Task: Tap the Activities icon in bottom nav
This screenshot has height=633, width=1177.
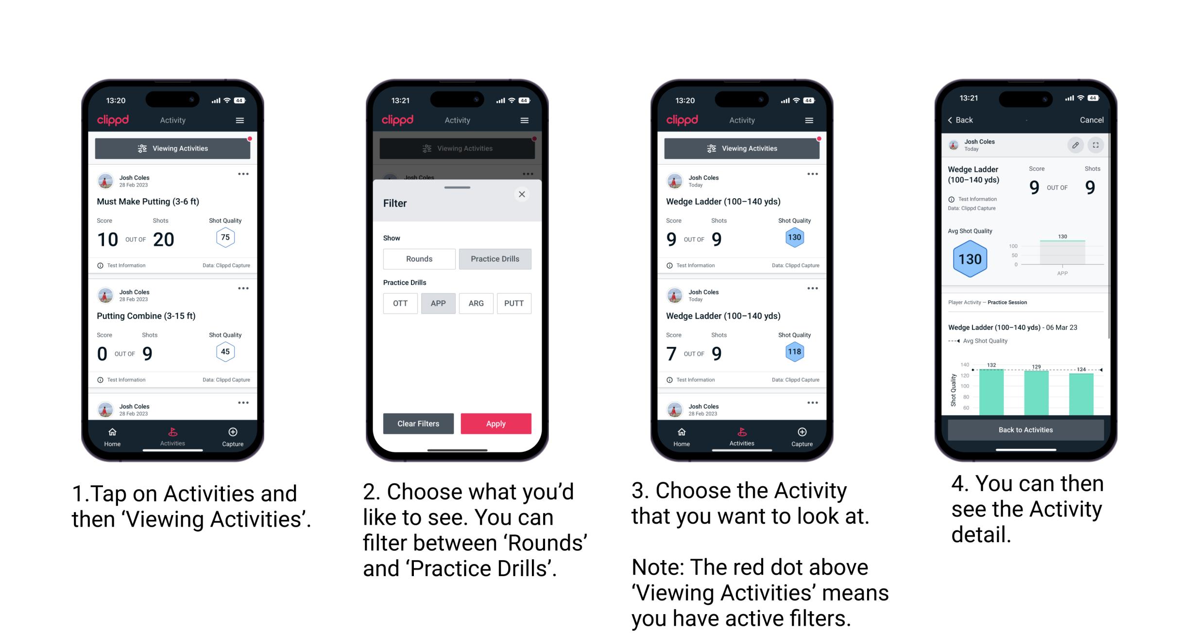Action: pyautogui.click(x=171, y=434)
